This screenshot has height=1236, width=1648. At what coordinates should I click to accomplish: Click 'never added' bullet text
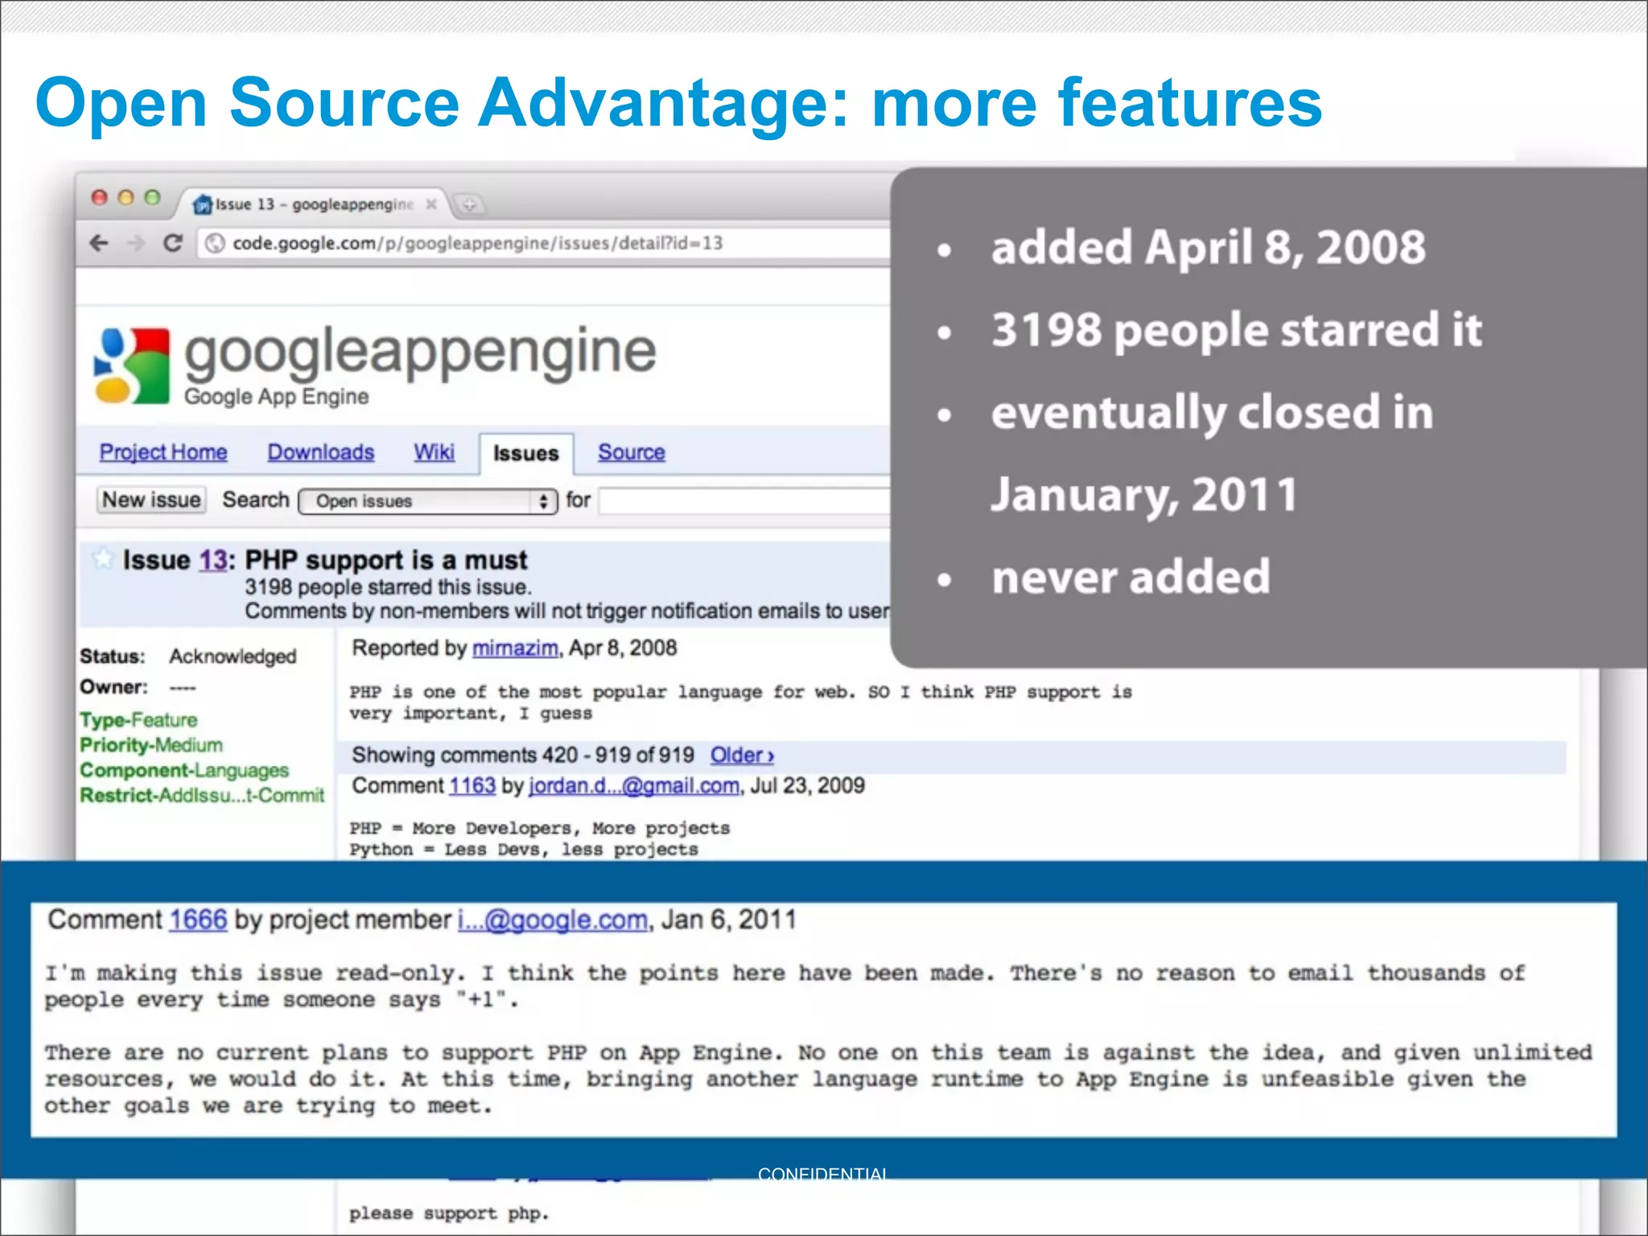[1131, 577]
